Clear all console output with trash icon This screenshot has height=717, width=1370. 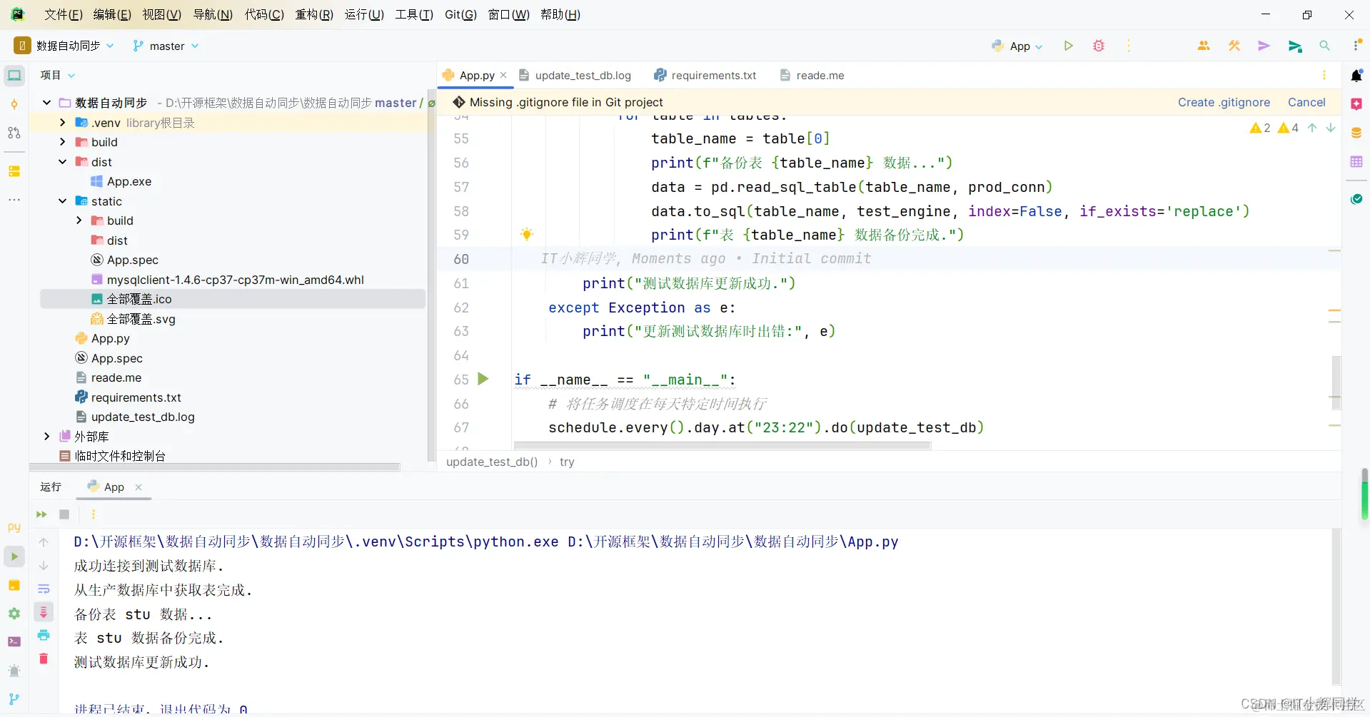tap(44, 658)
